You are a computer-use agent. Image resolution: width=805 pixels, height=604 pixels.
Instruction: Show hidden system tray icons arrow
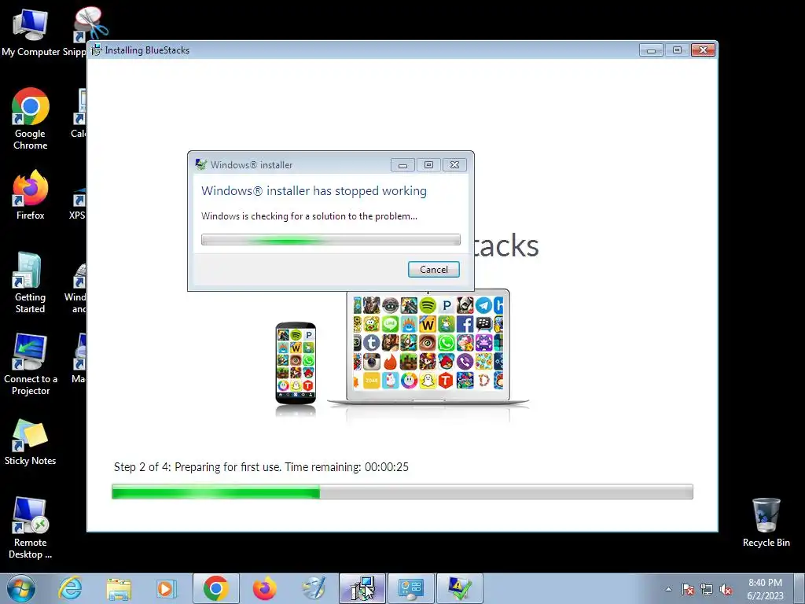(x=668, y=589)
